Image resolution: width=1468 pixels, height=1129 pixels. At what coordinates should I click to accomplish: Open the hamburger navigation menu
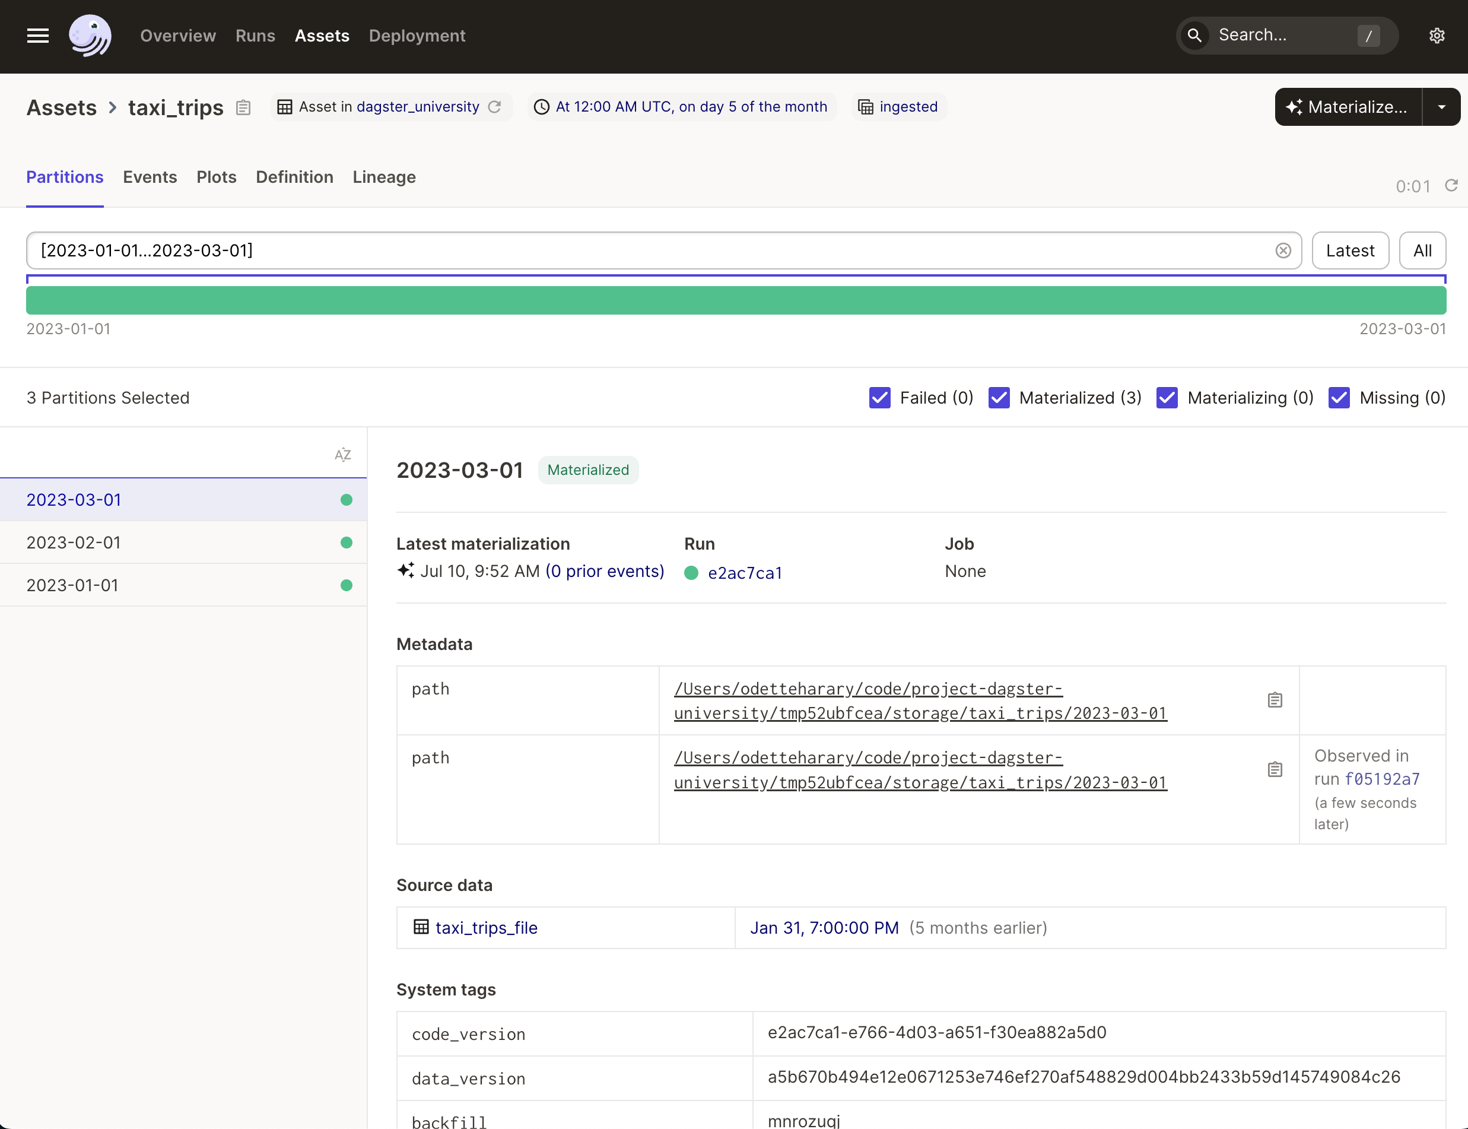tap(37, 36)
